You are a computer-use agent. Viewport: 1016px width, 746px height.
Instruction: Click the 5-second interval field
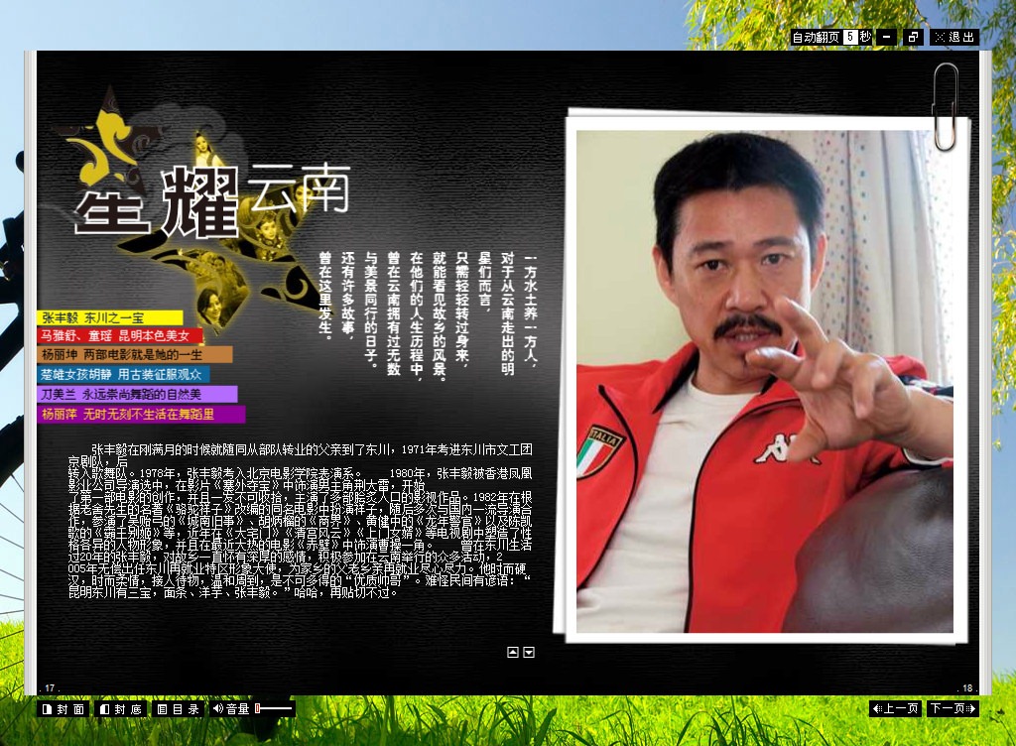(x=850, y=37)
